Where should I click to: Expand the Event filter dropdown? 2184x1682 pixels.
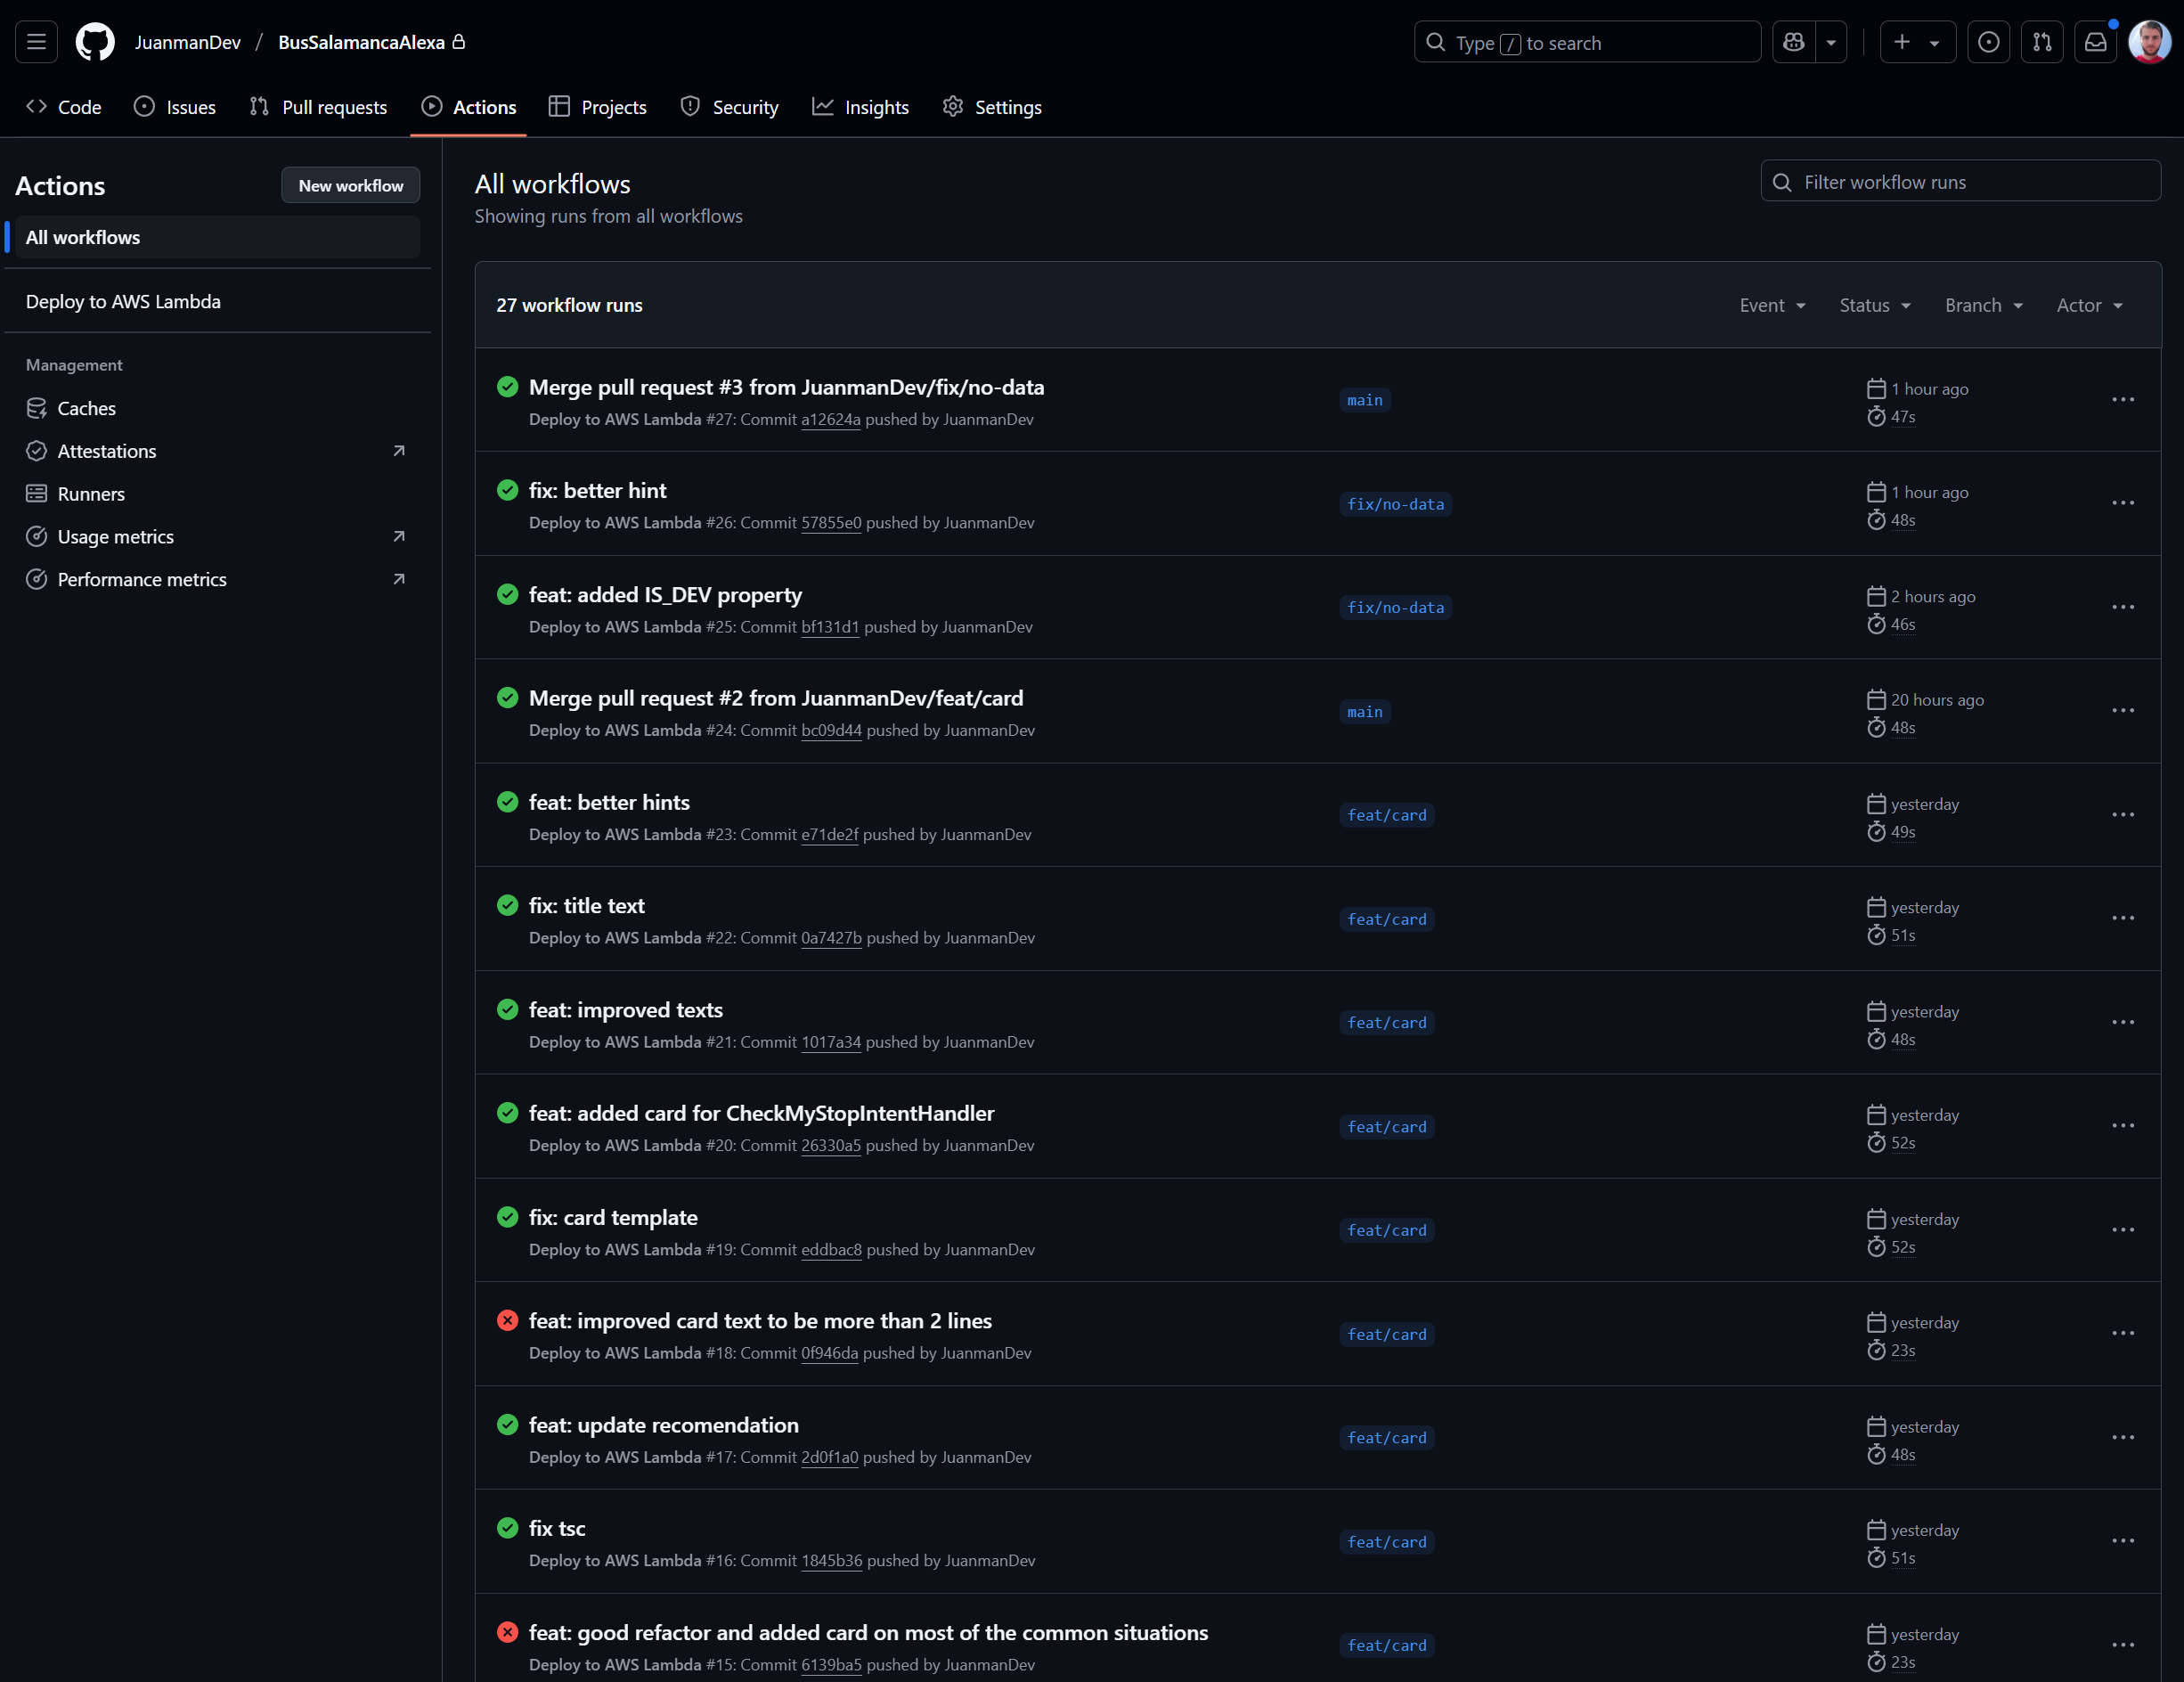click(x=1771, y=305)
